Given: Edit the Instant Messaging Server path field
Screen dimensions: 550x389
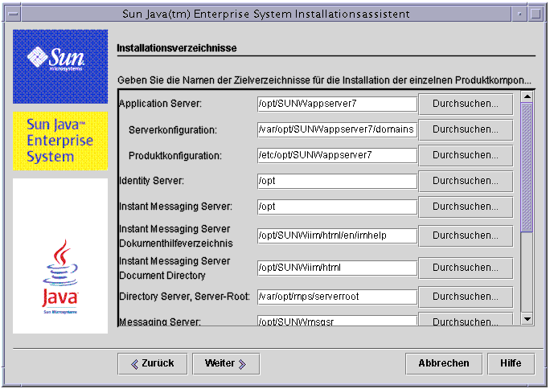Looking at the screenshot, I should (x=337, y=207).
